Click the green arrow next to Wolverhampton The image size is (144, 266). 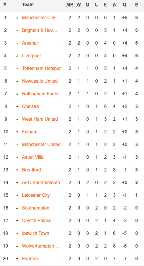17,246
